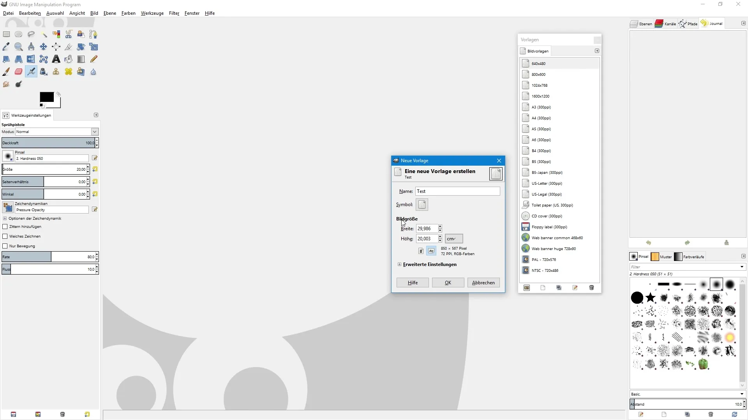This screenshot has width=748, height=420.
Task: Swap foreground and background colors
Action: pos(58,94)
